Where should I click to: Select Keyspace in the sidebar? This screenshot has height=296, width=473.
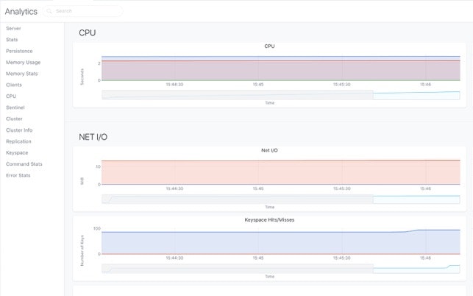[17, 153]
